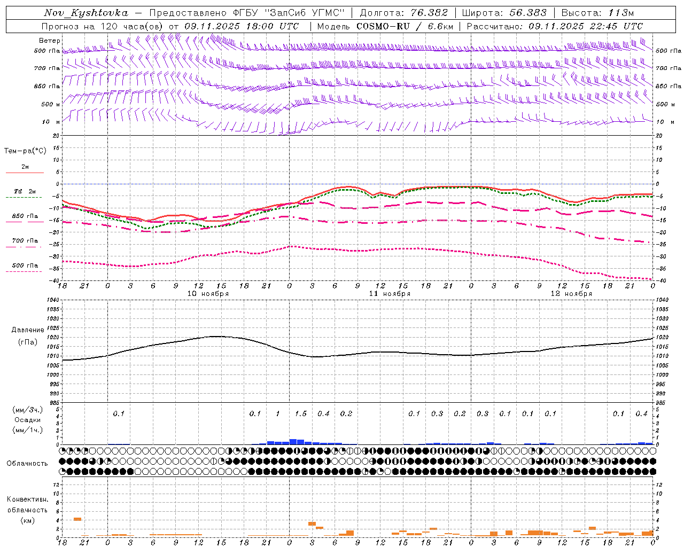Viewport: 684px width, 547px height.
Task: Click the forecast start time 09.11.2025 18:00 UTC
Action: 242,26
